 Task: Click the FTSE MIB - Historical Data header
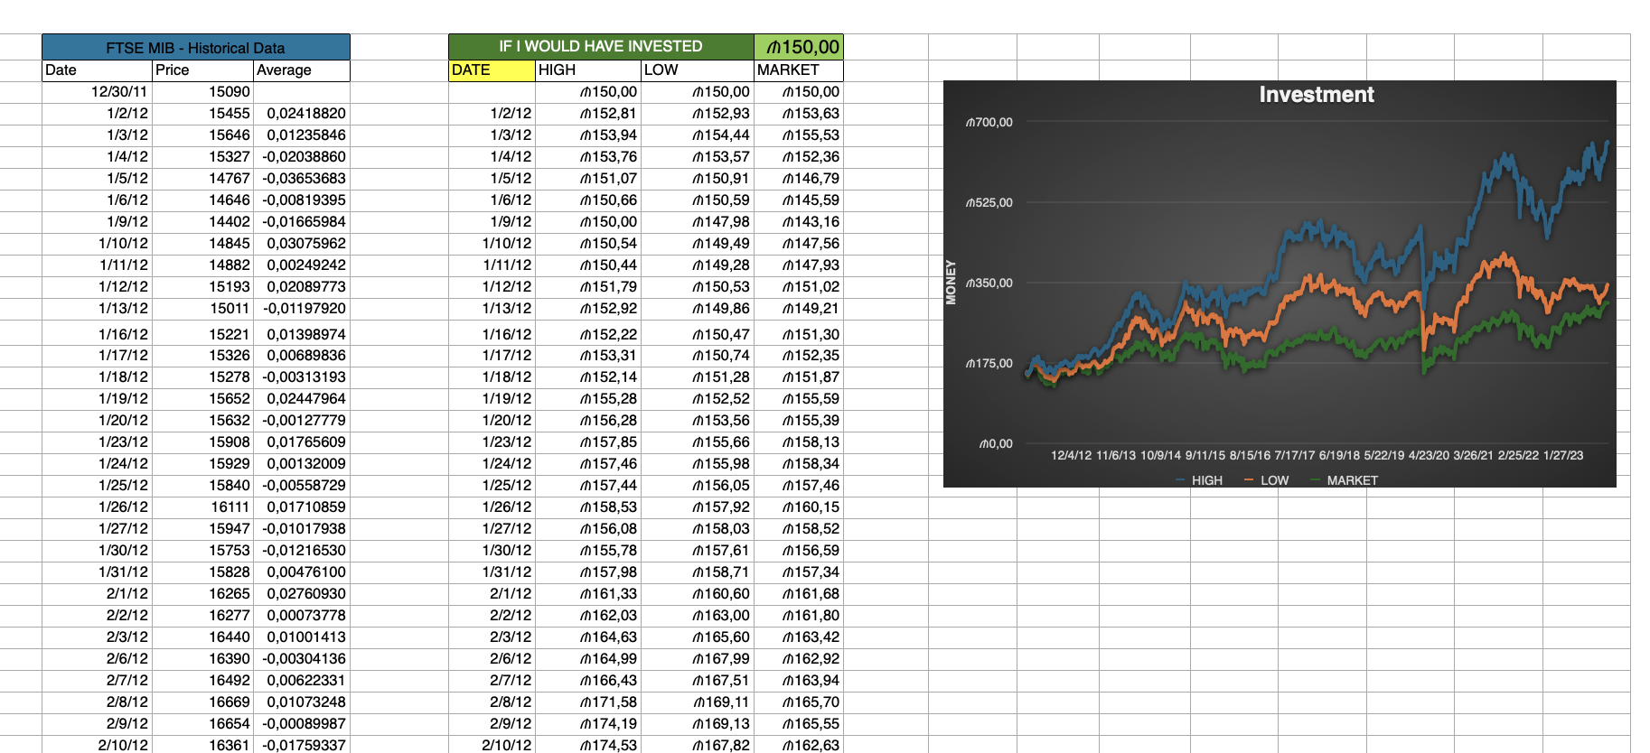195,48
